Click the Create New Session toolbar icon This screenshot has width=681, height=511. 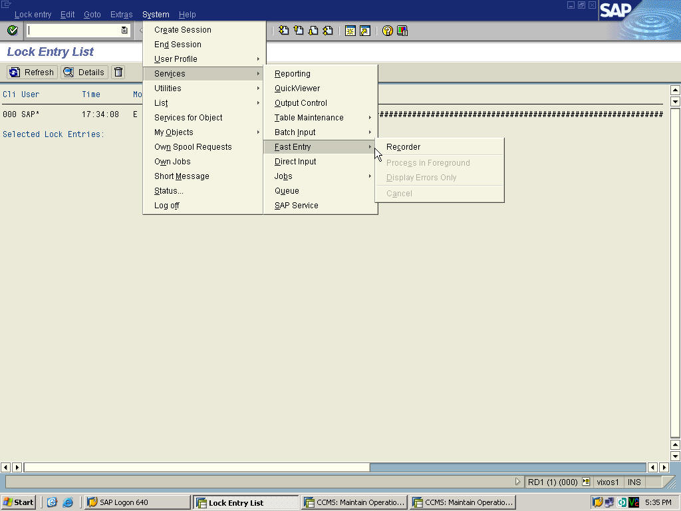tap(350, 30)
